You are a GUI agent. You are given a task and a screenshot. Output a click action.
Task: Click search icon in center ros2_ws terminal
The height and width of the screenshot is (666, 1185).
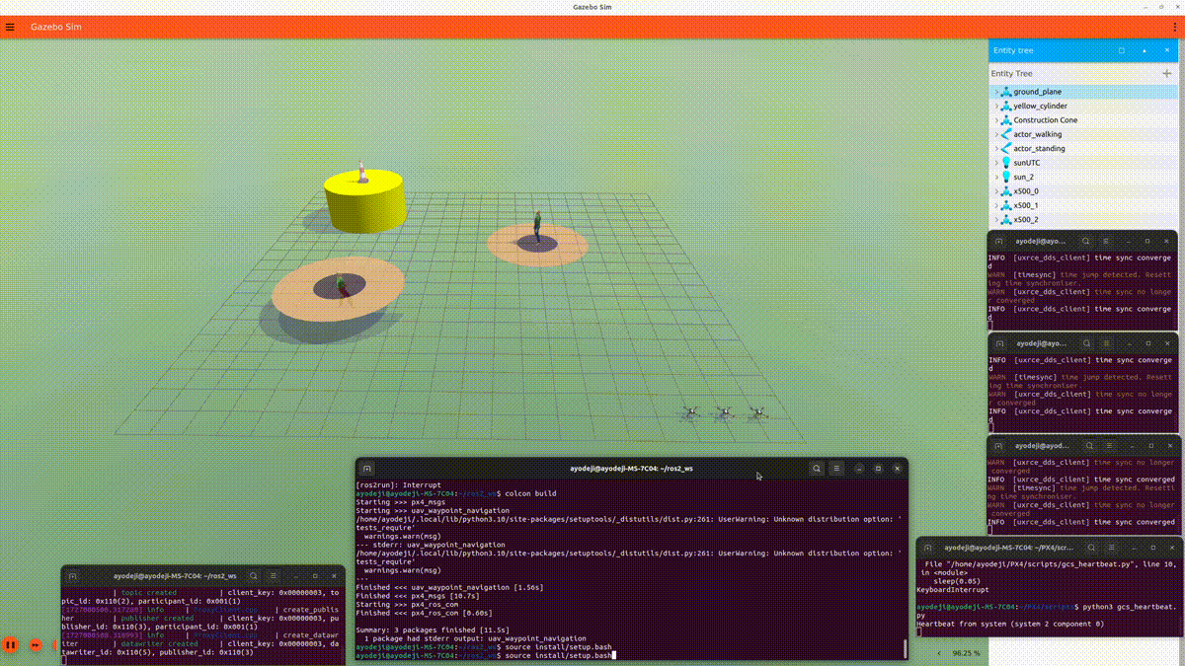[817, 469]
